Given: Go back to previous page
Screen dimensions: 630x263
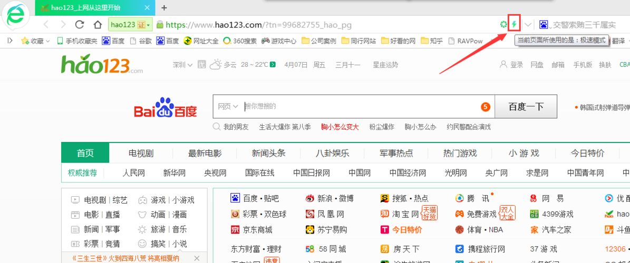Looking at the screenshot, I should 46,25.
